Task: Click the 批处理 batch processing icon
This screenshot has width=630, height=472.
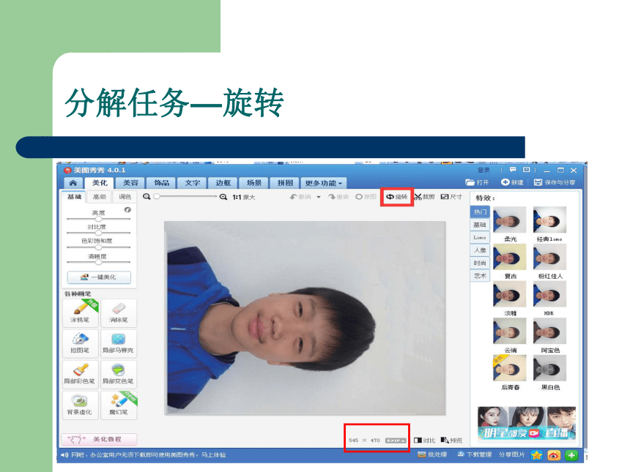Action: pyautogui.click(x=432, y=454)
